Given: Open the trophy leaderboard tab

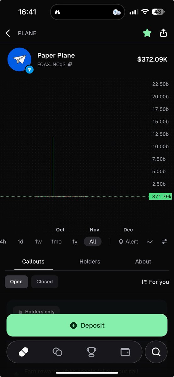Looking at the screenshot, I should point(91,352).
